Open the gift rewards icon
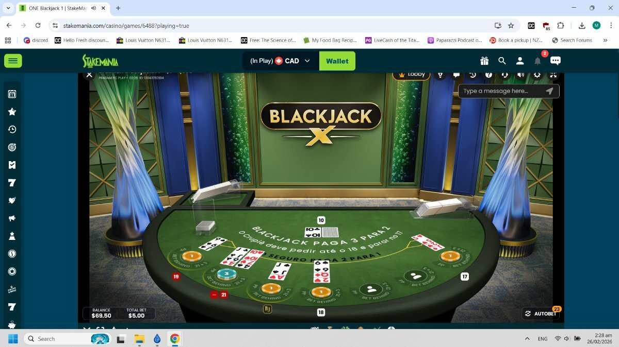 (x=484, y=61)
